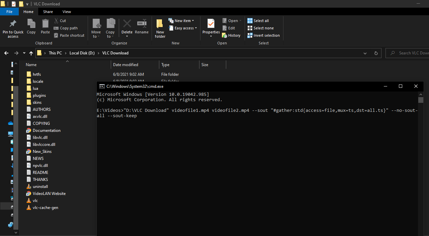Screen dimensions: 429x236
Task: Open the recent locations dropdown arrow
Action: click(x=24, y=53)
